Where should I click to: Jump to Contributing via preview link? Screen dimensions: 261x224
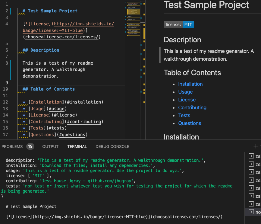click(x=192, y=107)
